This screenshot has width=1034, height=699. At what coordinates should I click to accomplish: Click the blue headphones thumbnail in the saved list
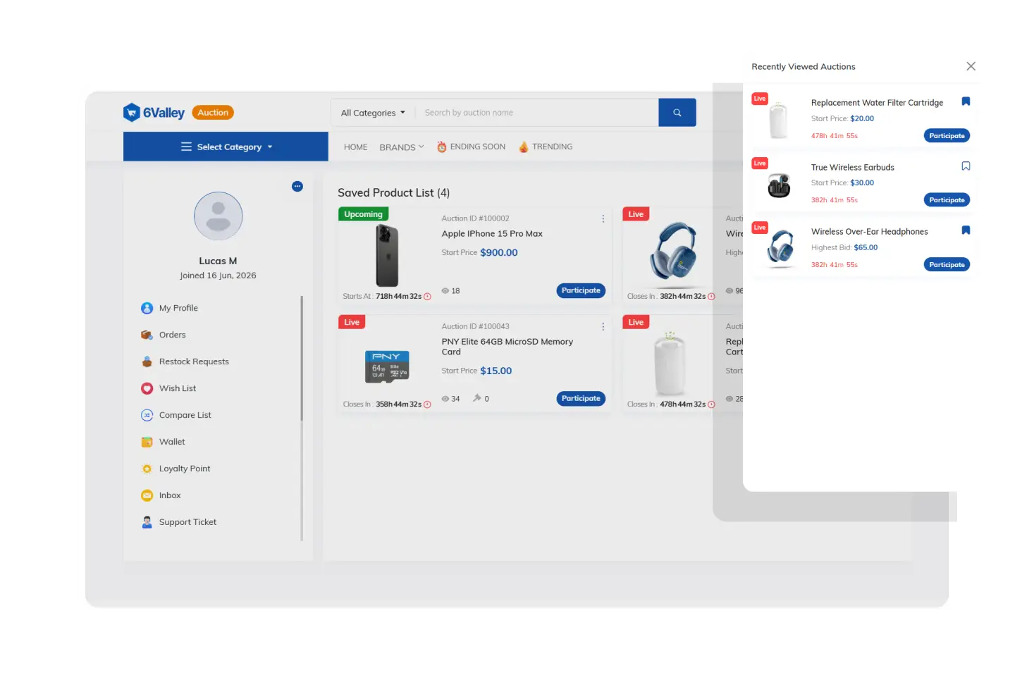673,251
